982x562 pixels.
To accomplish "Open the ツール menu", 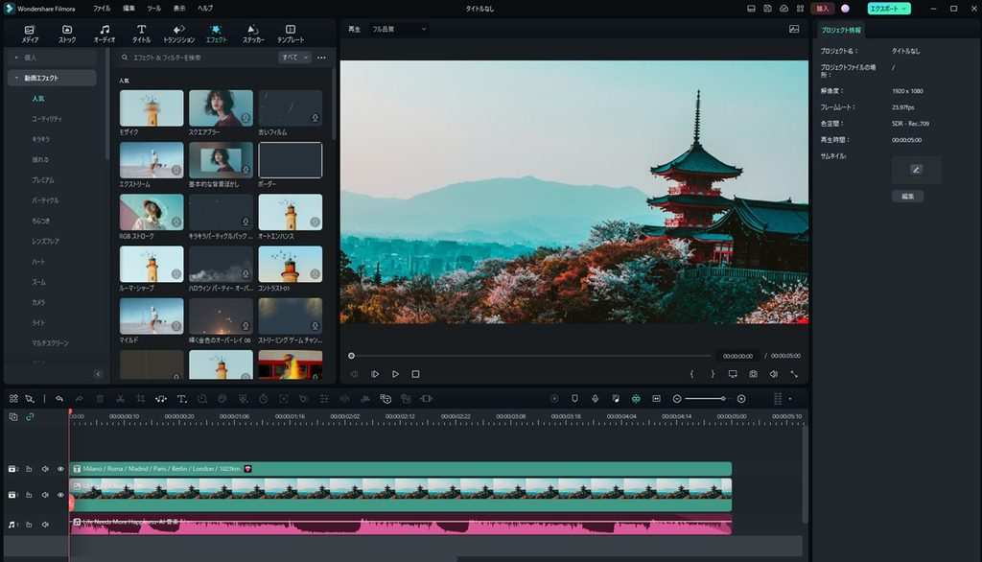I will click(154, 8).
